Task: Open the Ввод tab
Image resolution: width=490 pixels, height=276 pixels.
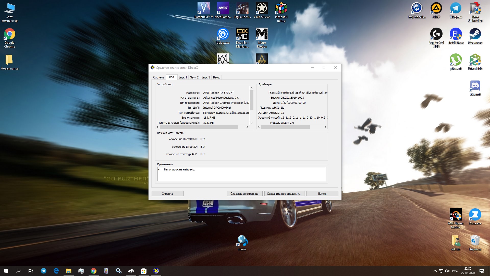Action: pos(216,77)
